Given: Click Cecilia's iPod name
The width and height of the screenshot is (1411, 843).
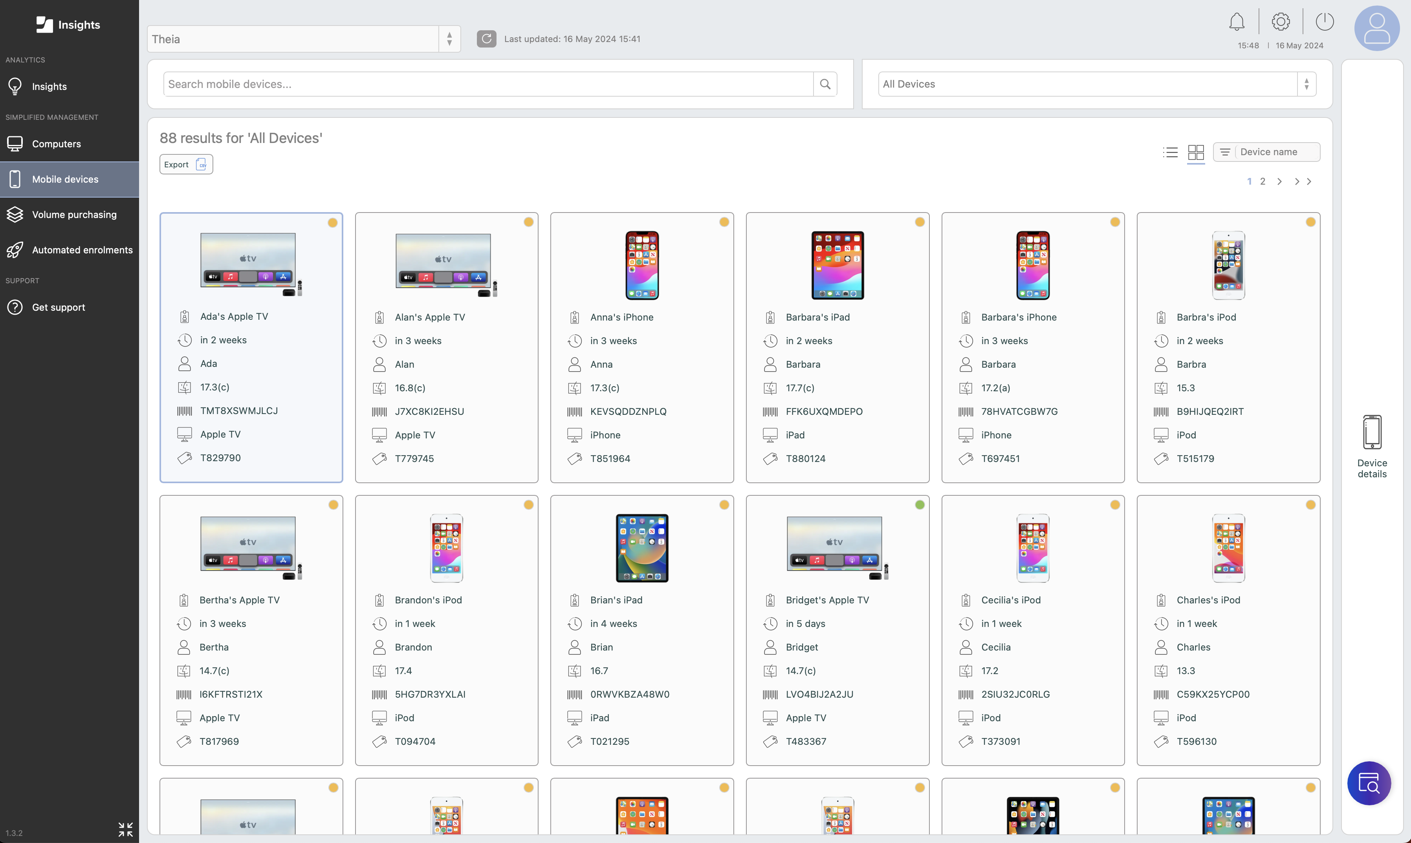Looking at the screenshot, I should click(x=1011, y=600).
